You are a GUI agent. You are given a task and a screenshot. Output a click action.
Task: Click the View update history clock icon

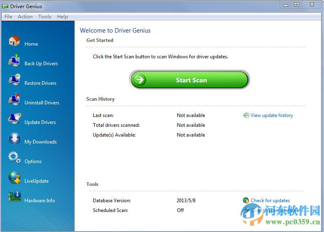pos(246,115)
